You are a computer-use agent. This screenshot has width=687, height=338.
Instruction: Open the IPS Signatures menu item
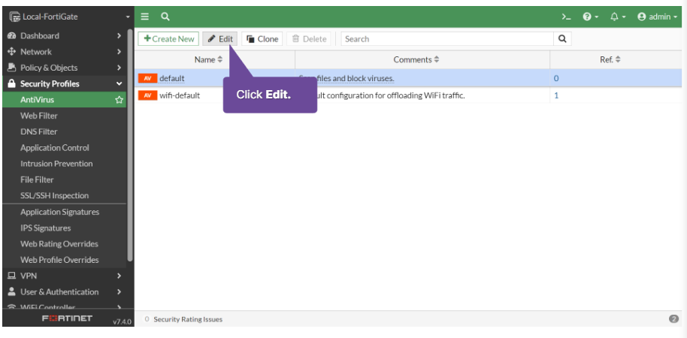click(46, 228)
